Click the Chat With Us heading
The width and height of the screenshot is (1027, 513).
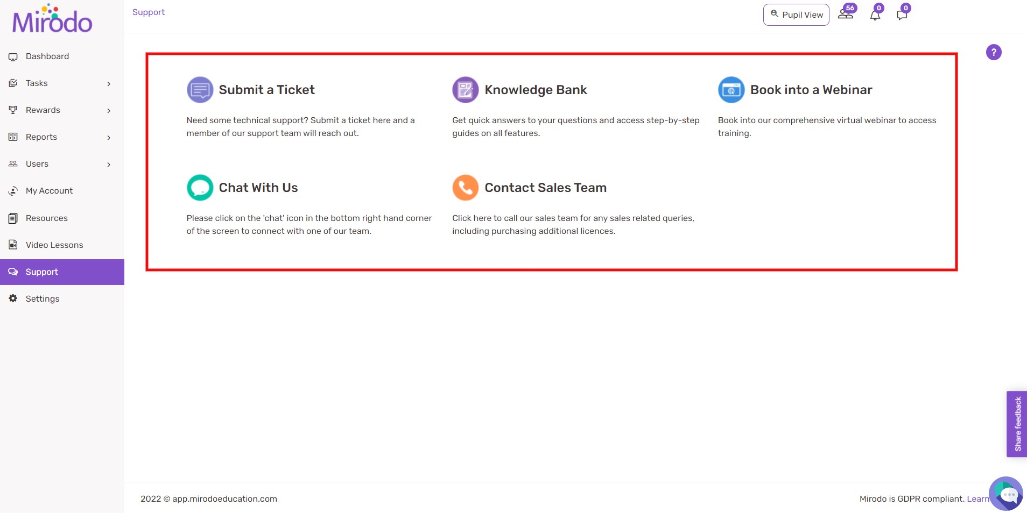(x=258, y=188)
